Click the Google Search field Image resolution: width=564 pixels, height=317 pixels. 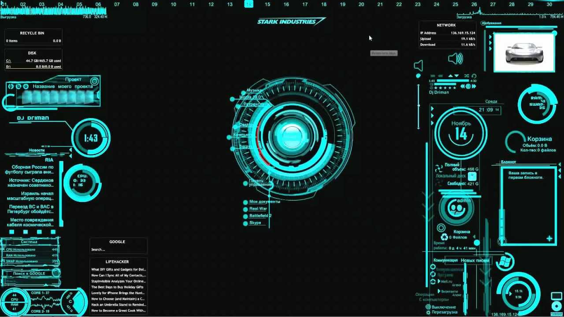click(118, 250)
